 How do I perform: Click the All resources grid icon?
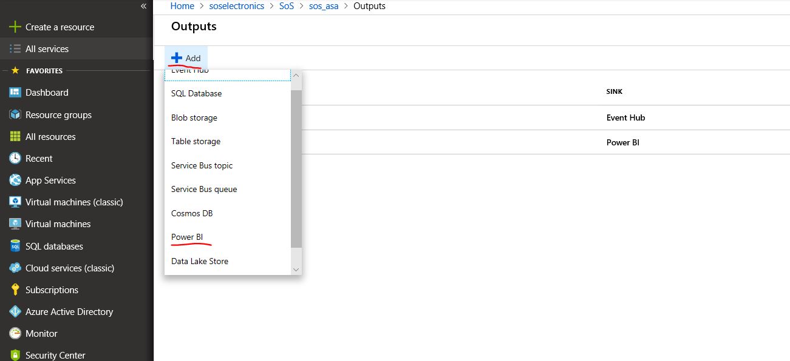(15, 136)
